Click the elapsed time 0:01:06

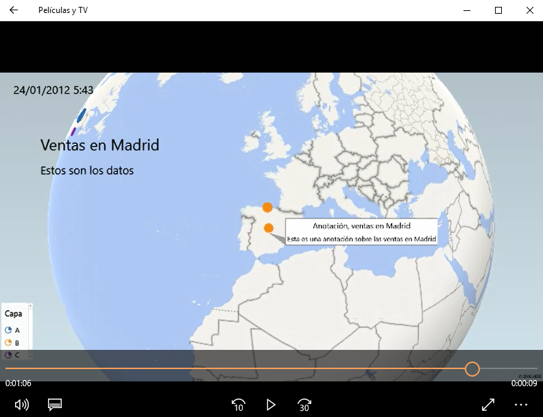pos(19,383)
